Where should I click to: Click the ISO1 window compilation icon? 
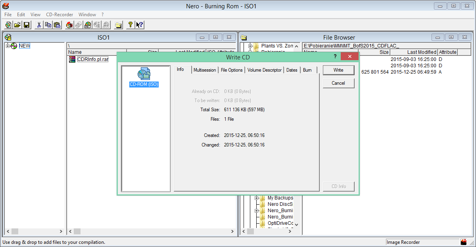pyautogui.click(x=8, y=37)
